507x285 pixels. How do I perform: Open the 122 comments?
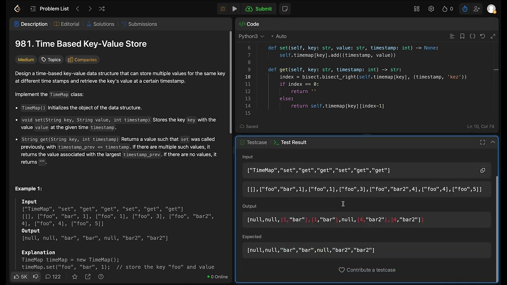coord(53,277)
